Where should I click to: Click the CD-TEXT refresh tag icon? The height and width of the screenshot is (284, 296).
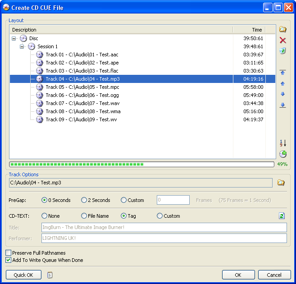click(x=282, y=215)
